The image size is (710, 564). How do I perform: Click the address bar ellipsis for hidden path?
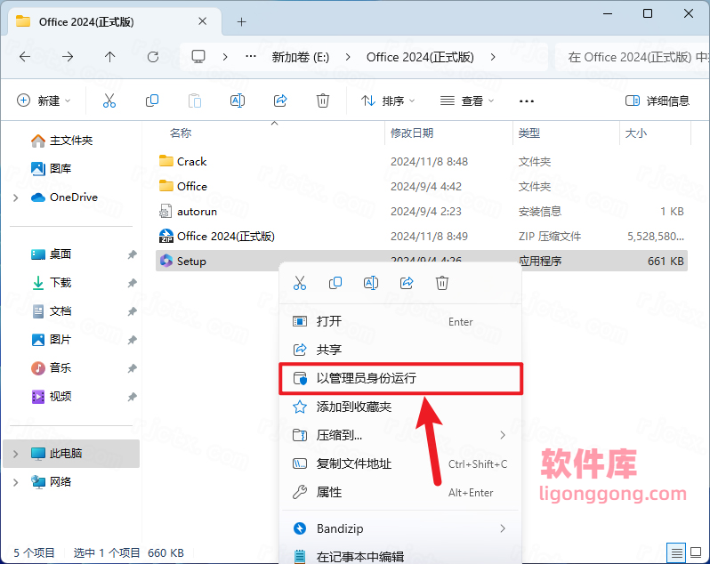click(251, 57)
